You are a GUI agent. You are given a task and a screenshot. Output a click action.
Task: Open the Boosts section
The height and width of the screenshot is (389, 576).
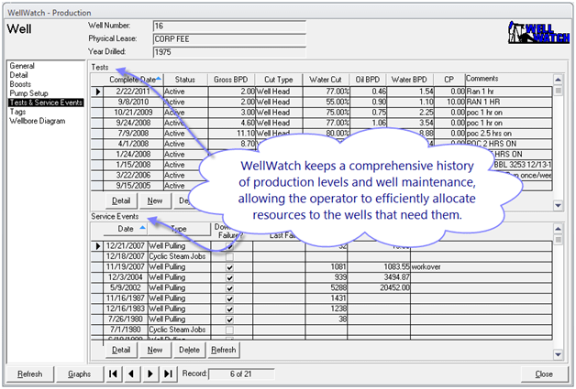tap(20, 84)
